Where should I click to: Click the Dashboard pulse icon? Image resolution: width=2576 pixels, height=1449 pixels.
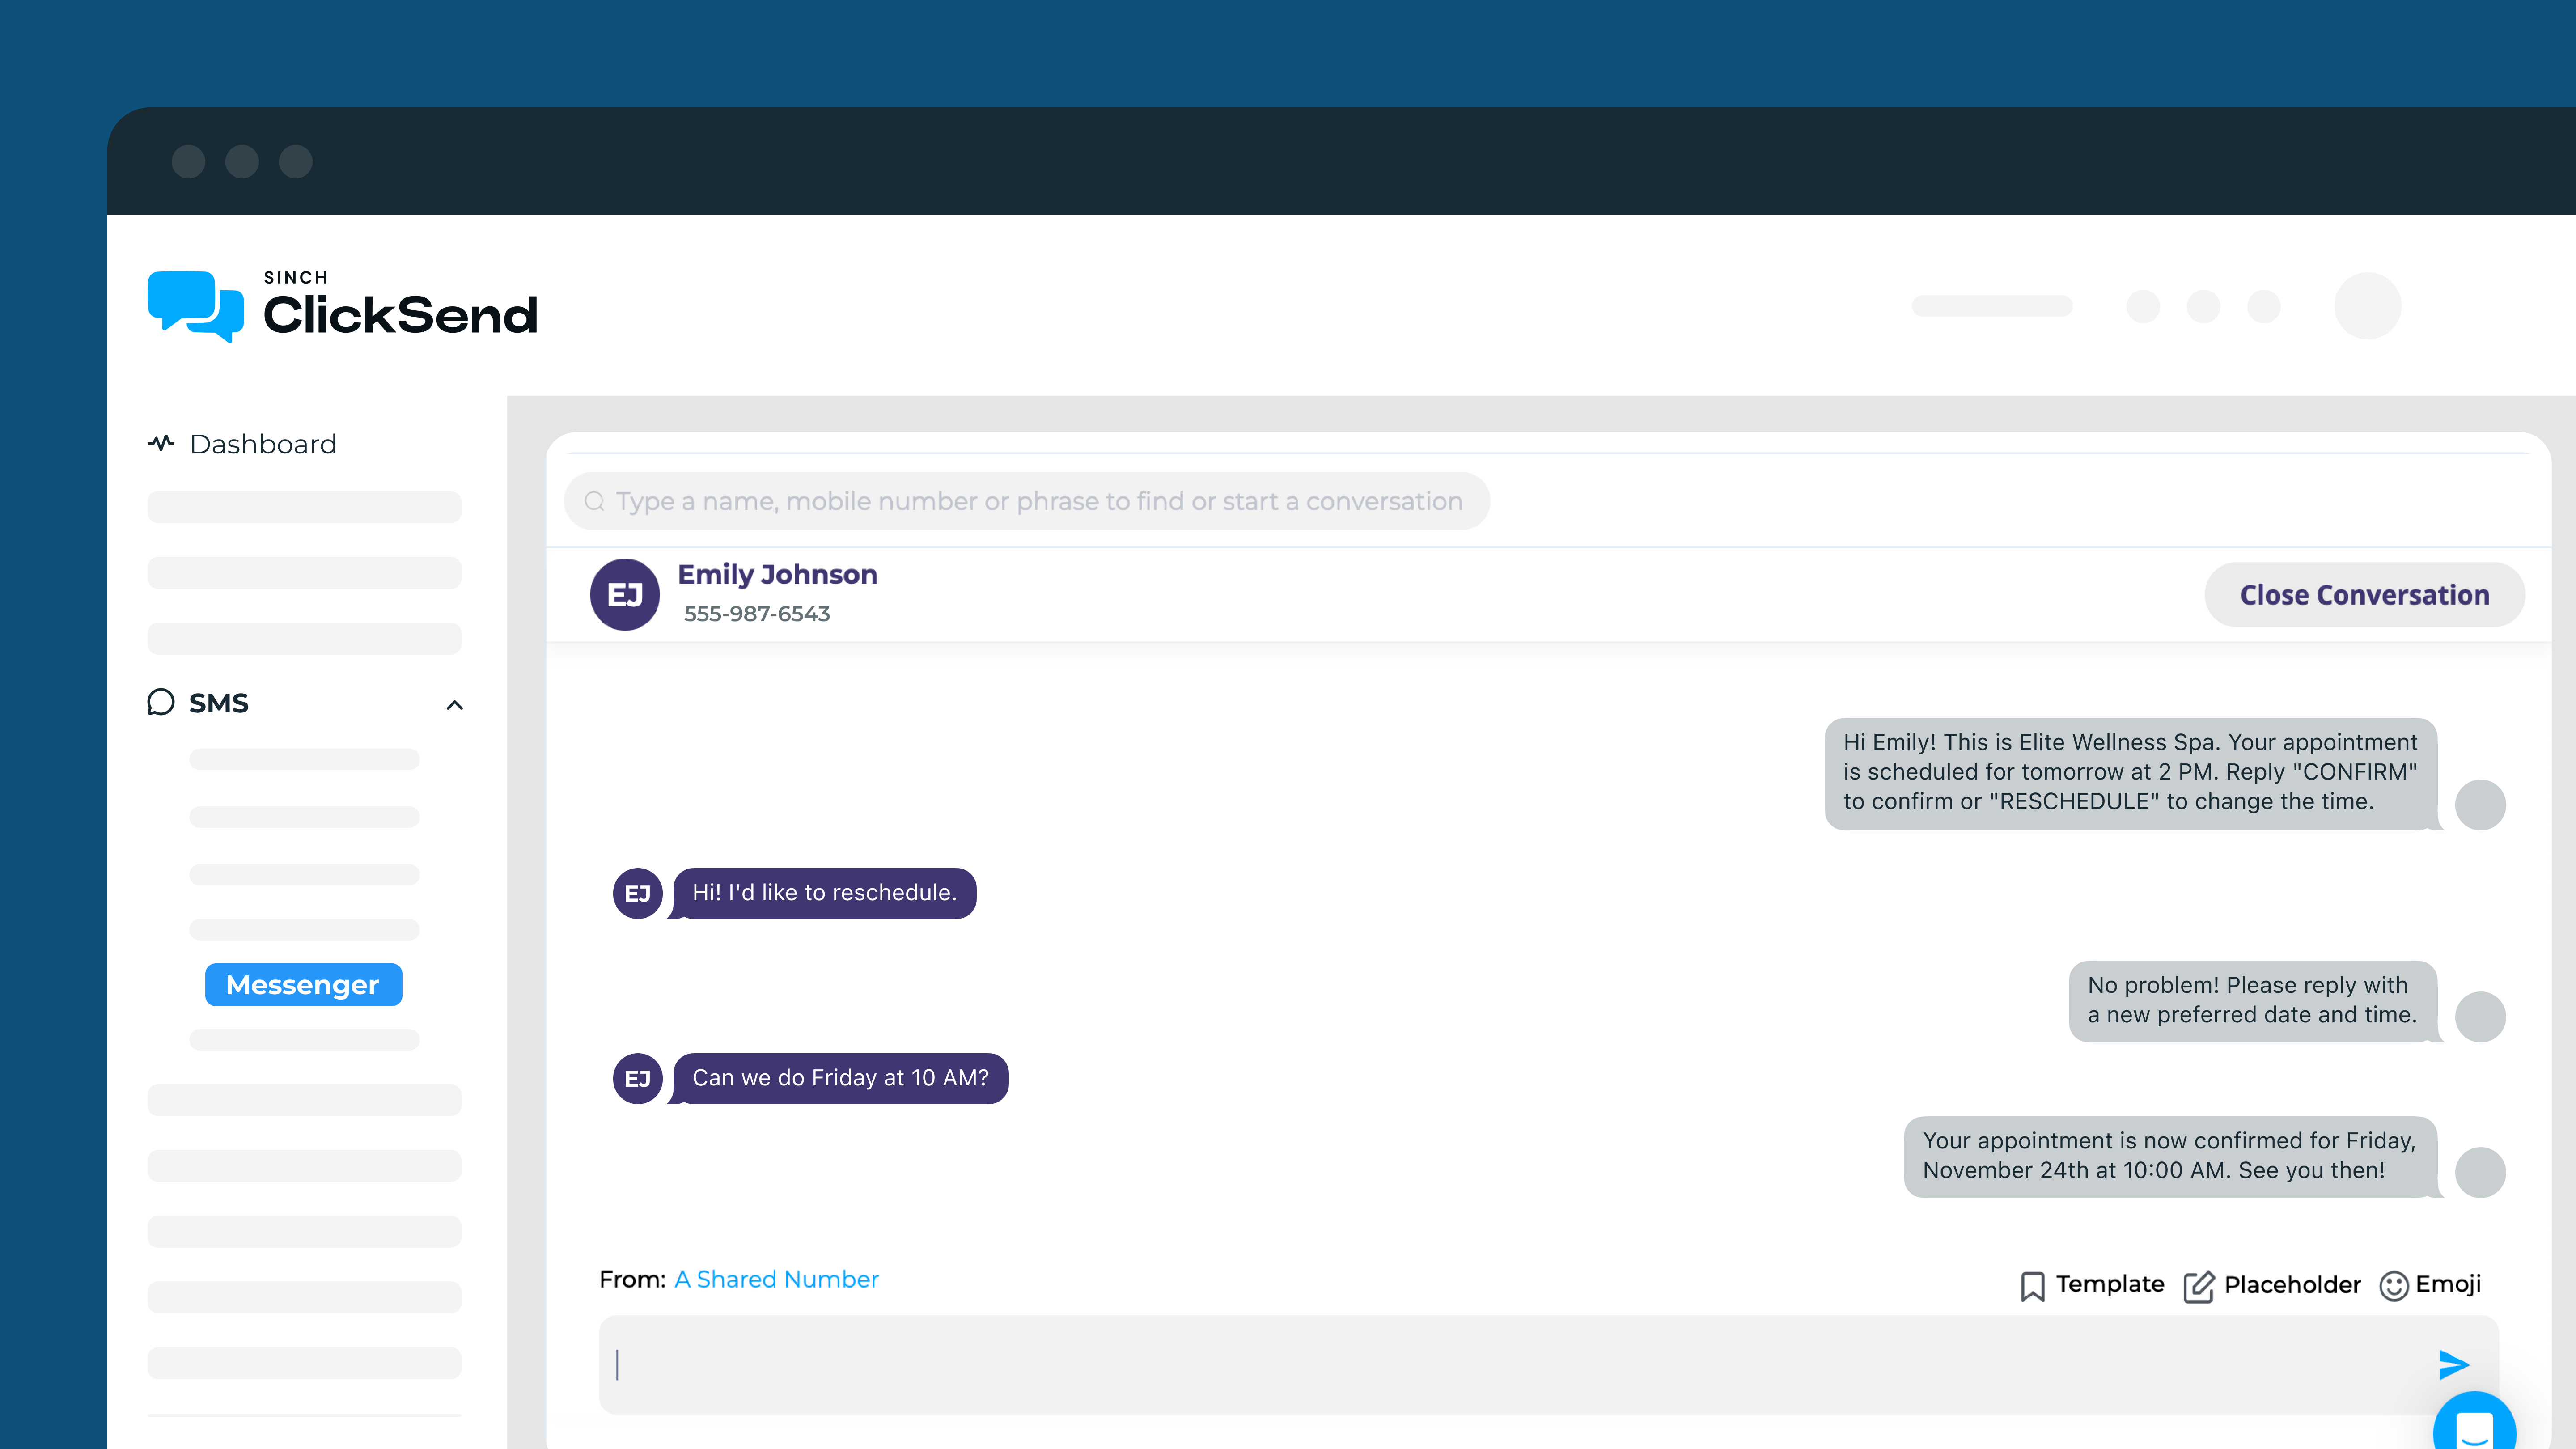pyautogui.click(x=161, y=443)
